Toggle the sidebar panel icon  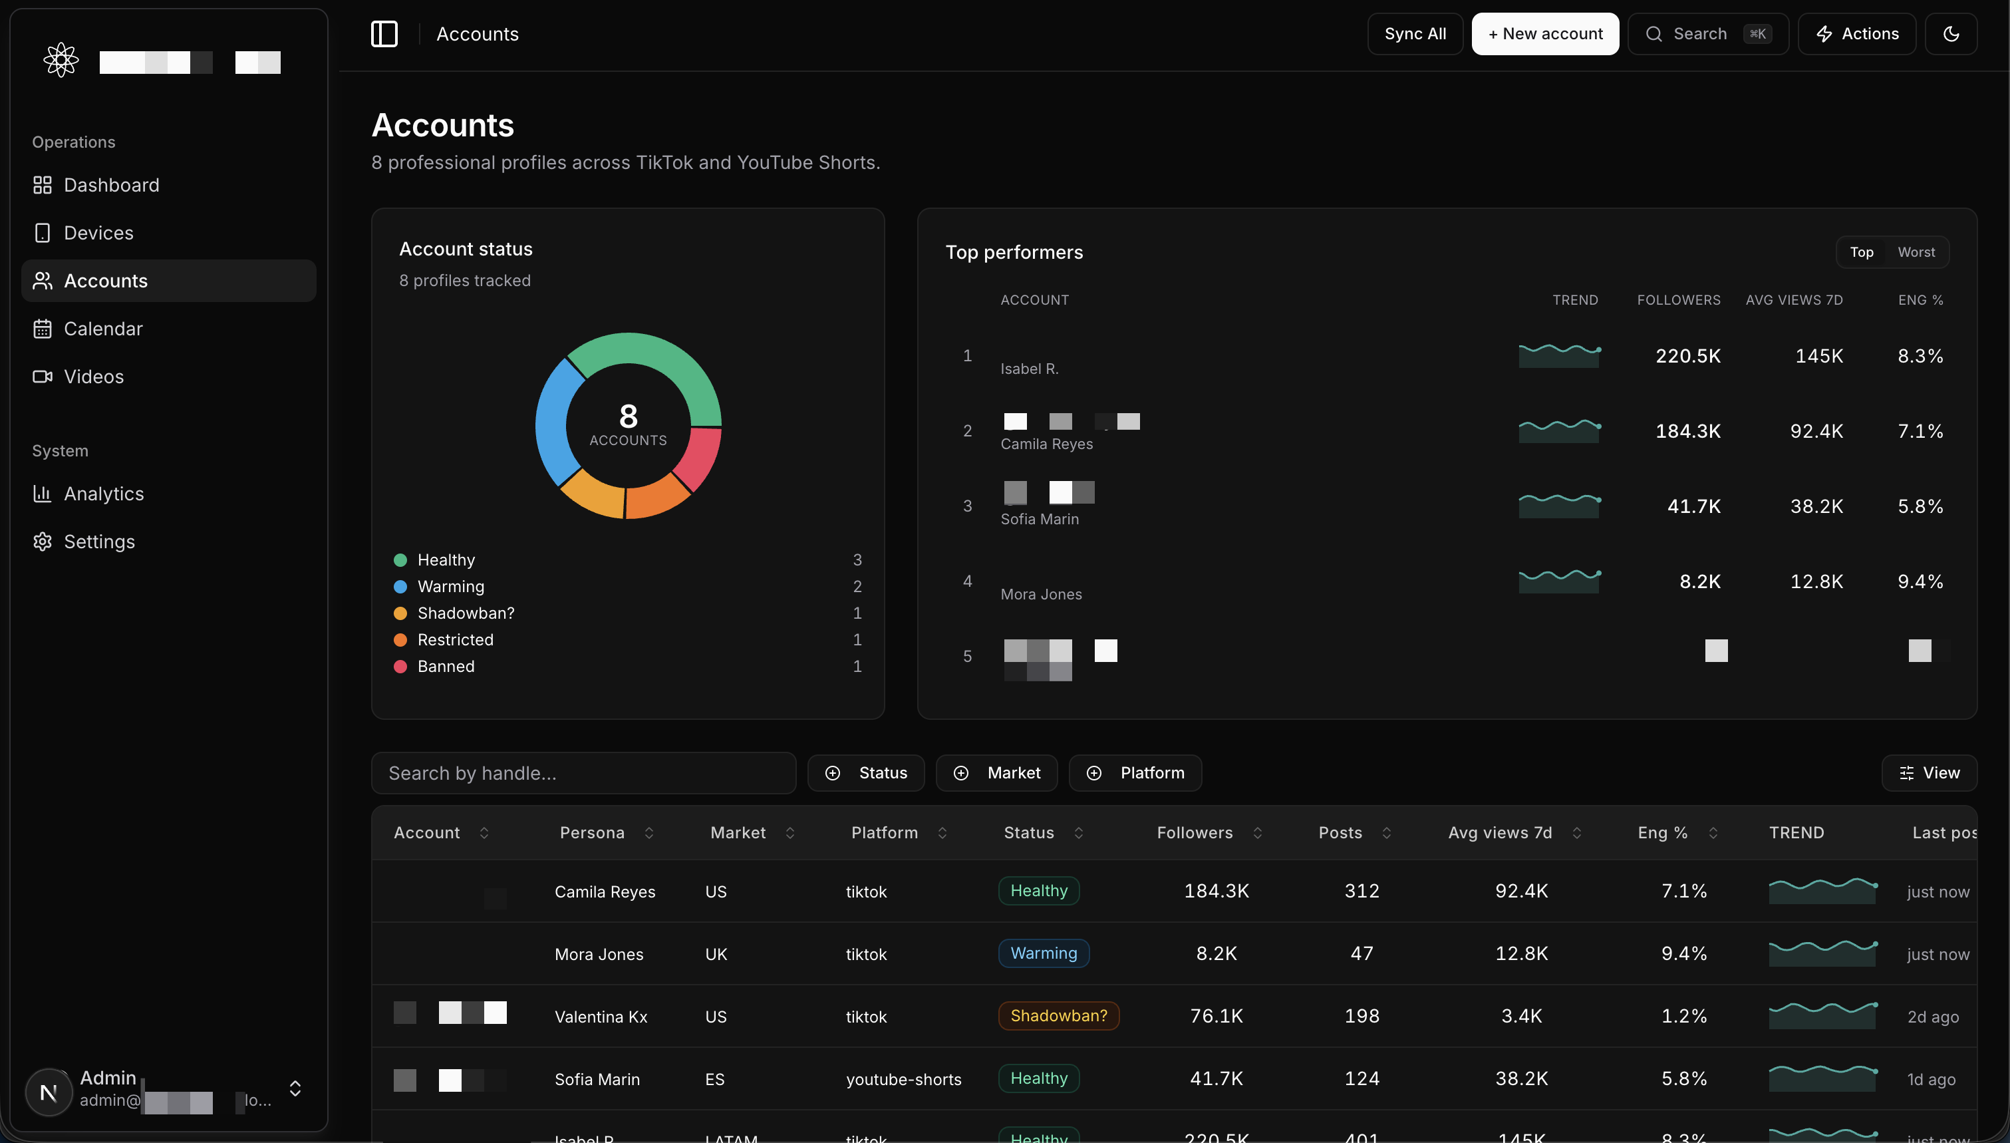pos(384,34)
